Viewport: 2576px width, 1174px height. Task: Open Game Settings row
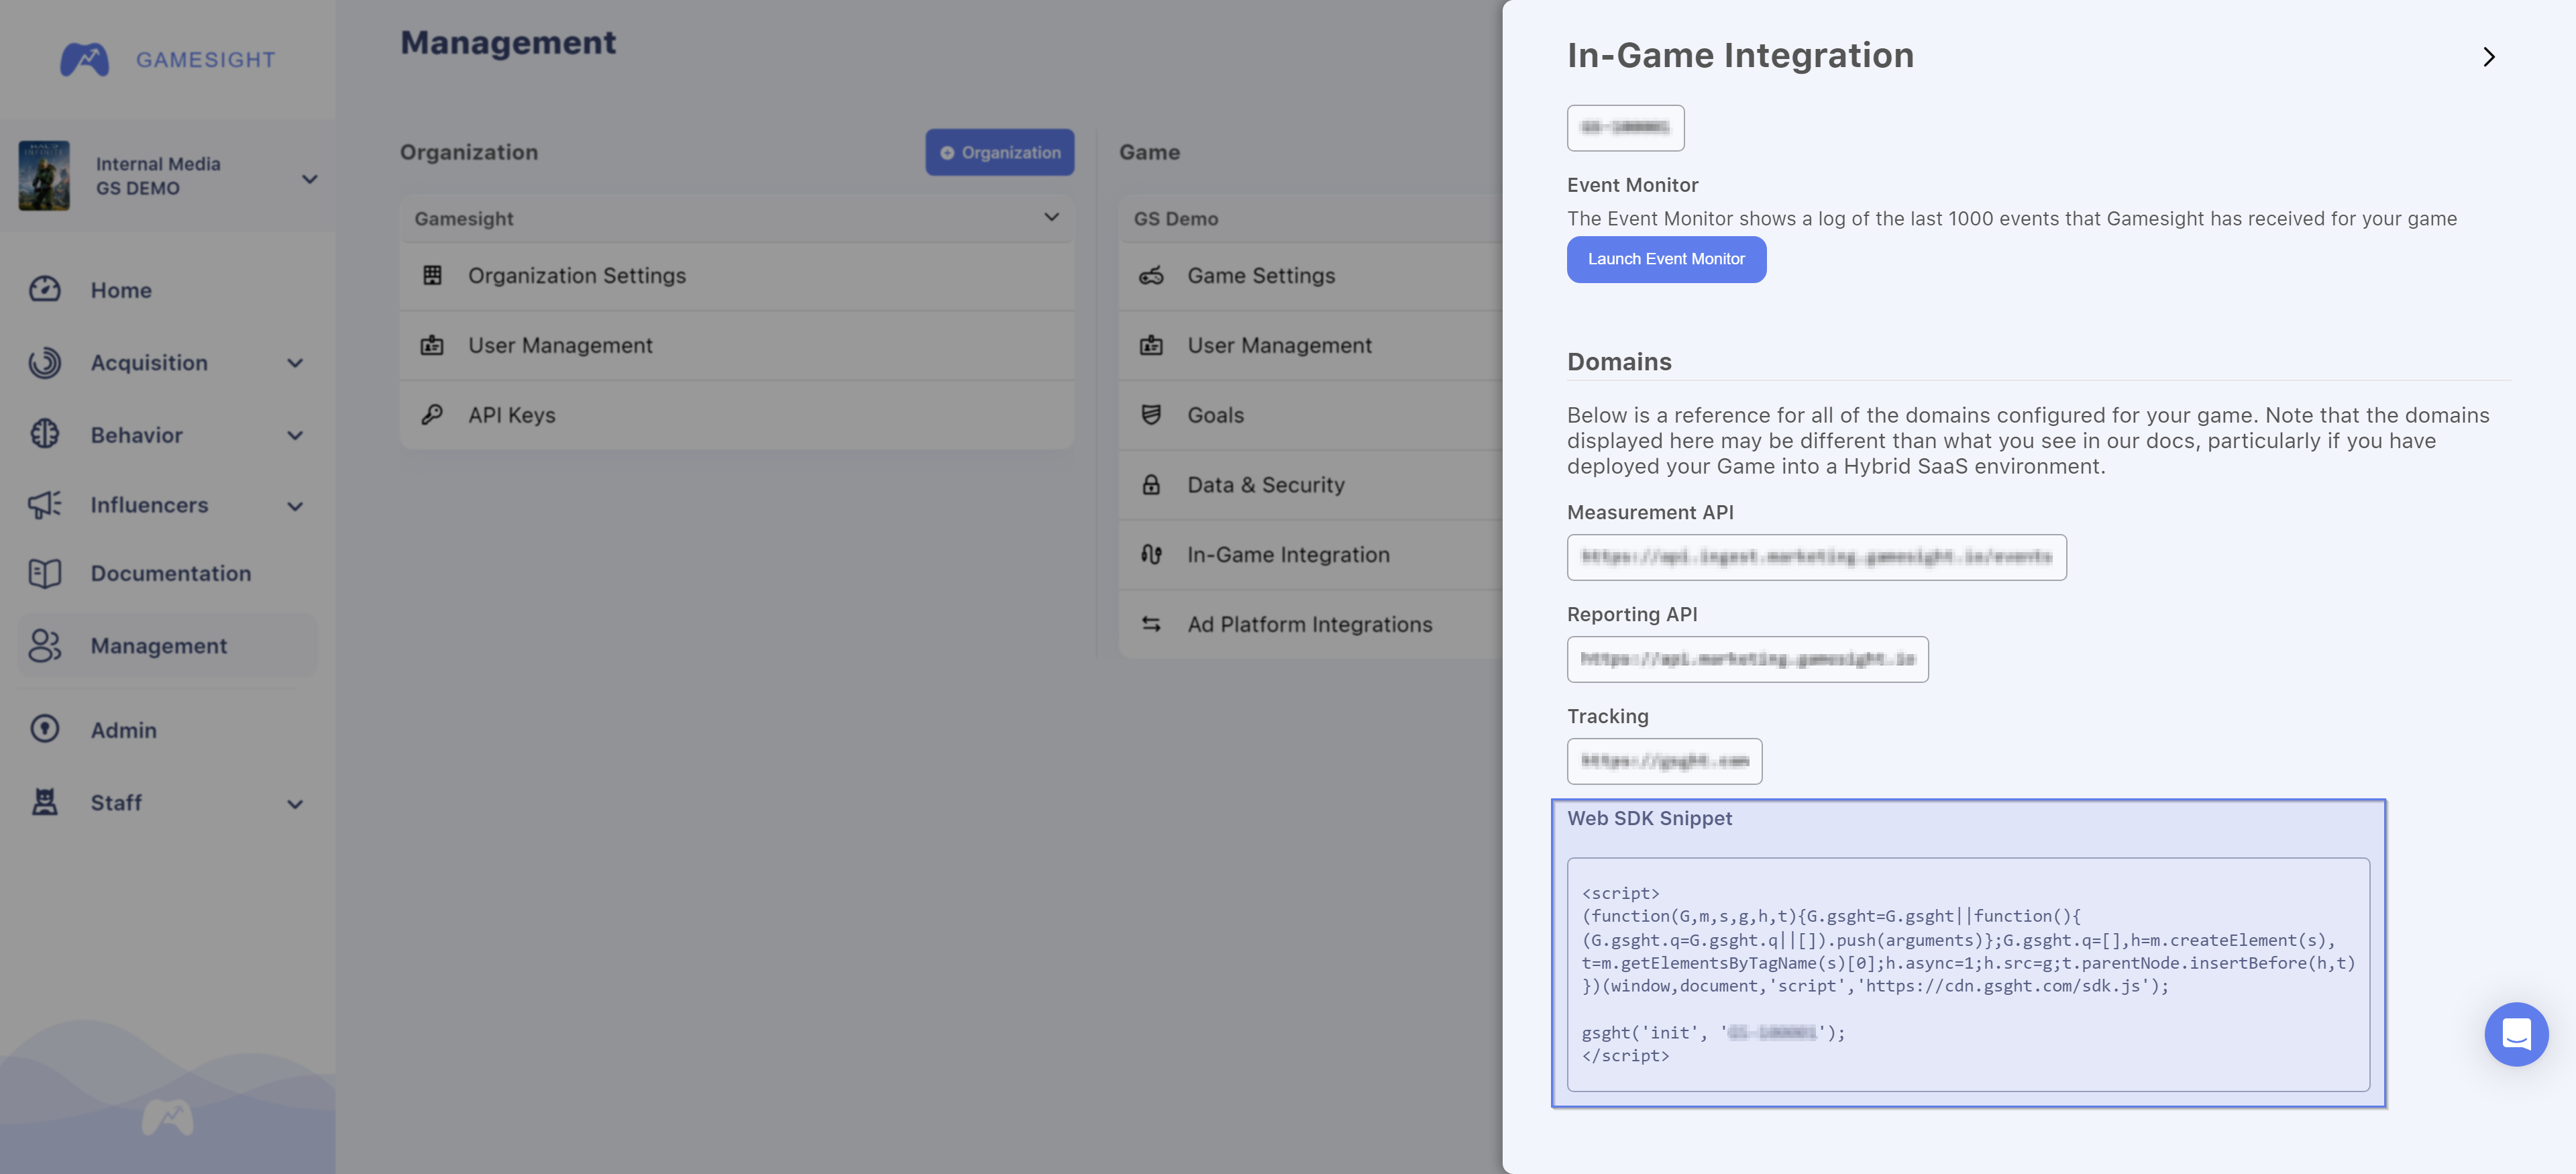1310,275
